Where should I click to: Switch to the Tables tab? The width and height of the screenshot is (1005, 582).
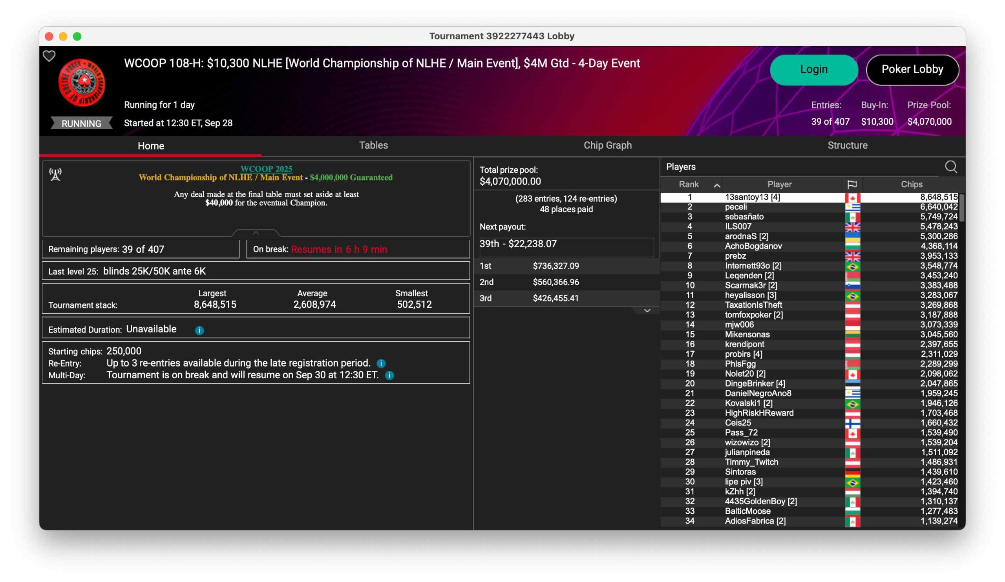[373, 145]
